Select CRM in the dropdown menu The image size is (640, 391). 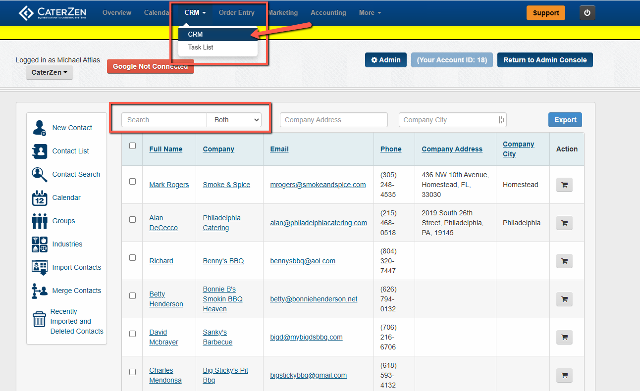(x=218, y=35)
